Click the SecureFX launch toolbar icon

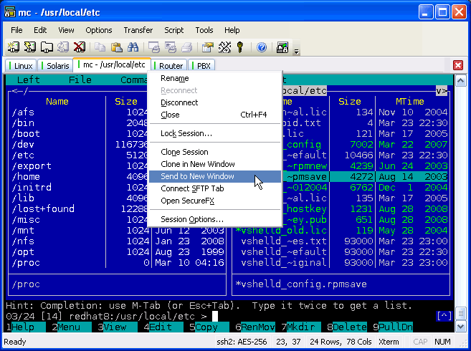coord(282,47)
